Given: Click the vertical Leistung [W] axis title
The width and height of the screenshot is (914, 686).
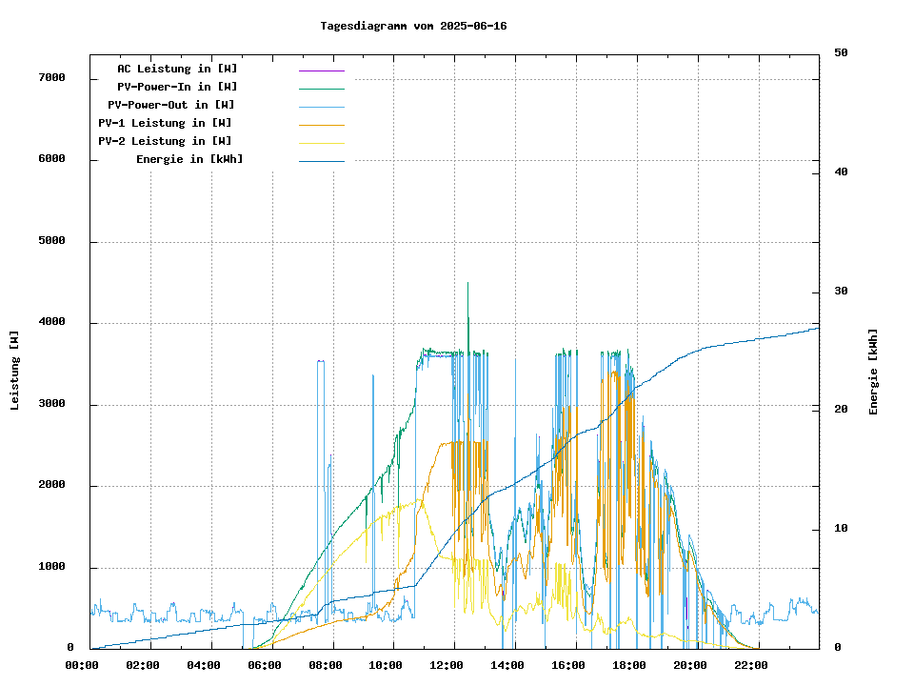Looking at the screenshot, I should tap(14, 371).
